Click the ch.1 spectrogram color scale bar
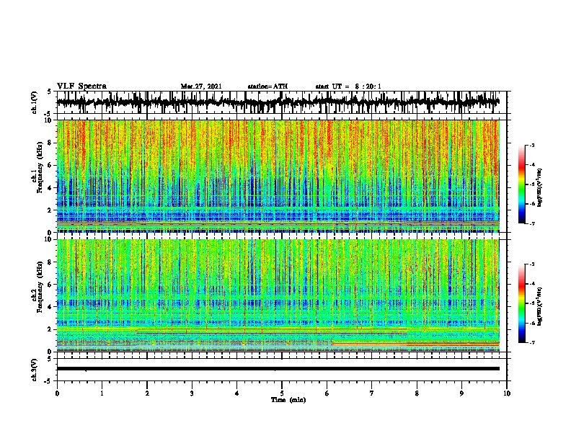The width and height of the screenshot is (571, 441). (522, 184)
